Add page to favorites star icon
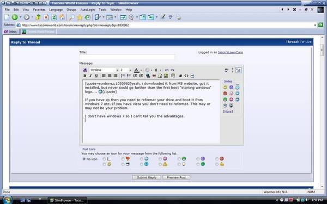The height and width of the screenshot is (204, 327). pyautogui.click(x=80, y=17)
